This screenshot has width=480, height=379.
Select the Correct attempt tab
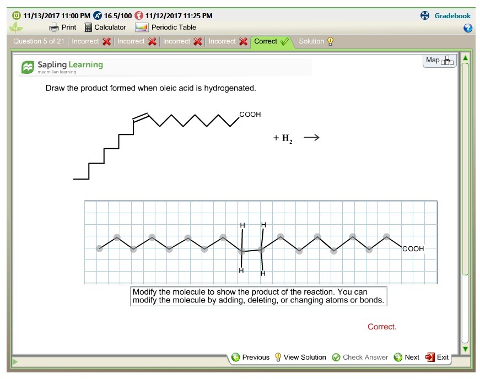(x=271, y=41)
